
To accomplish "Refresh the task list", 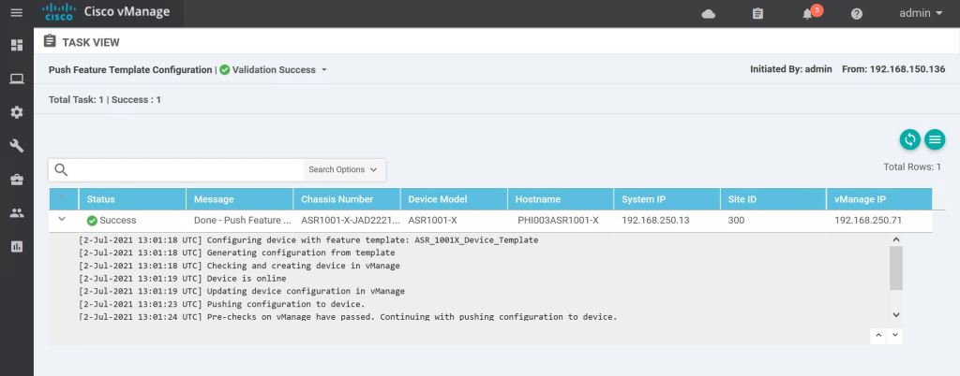I will click(908, 139).
